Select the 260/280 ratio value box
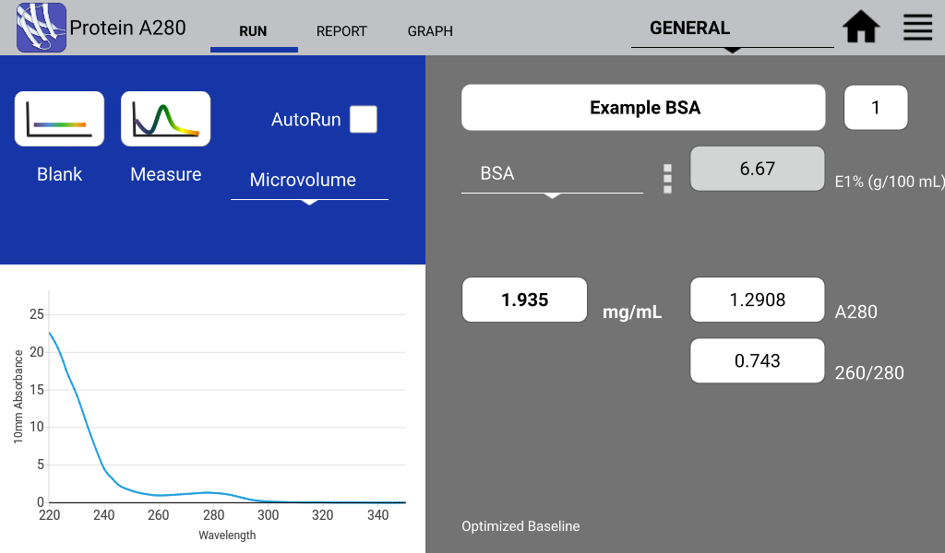The height and width of the screenshot is (553, 945). pyautogui.click(x=758, y=360)
